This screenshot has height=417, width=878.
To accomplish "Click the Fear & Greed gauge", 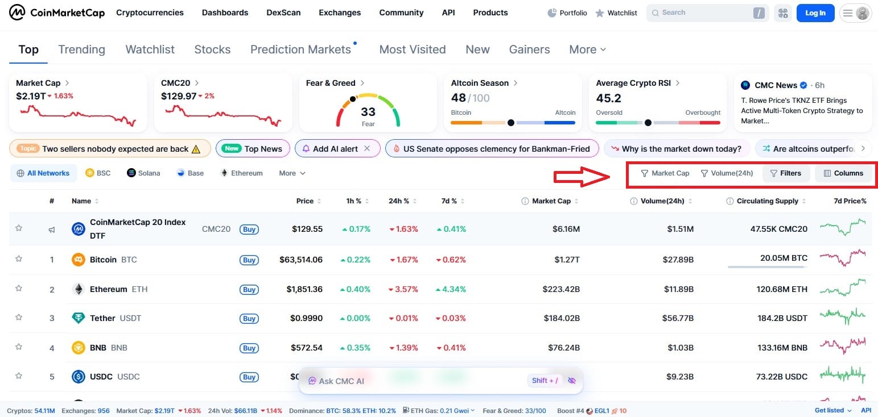I will [x=368, y=110].
